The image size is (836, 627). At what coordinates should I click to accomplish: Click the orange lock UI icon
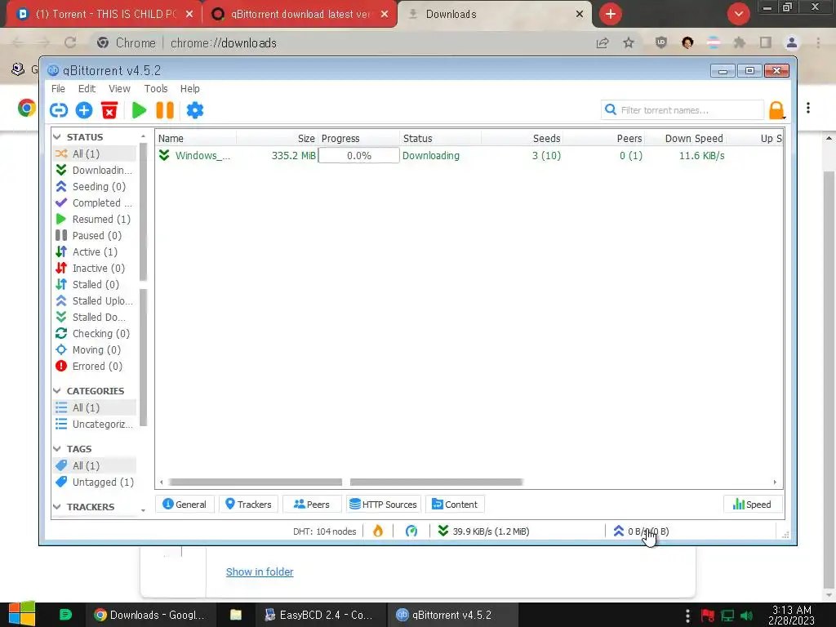click(x=776, y=110)
